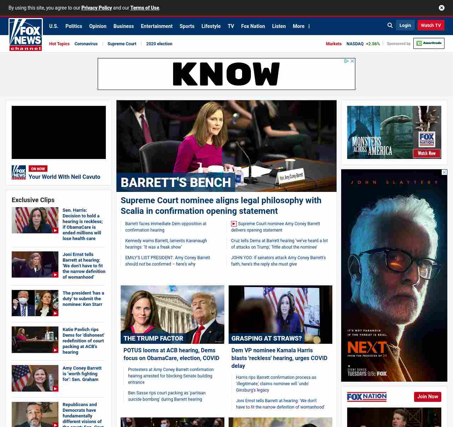Click the Fox Nation logo in sidebar
453x427 pixels.
[x=367, y=397]
